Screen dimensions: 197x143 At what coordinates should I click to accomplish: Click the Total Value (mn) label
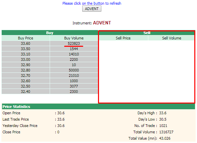coord(143,138)
